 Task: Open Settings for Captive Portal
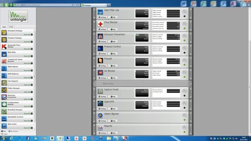click(x=102, y=97)
